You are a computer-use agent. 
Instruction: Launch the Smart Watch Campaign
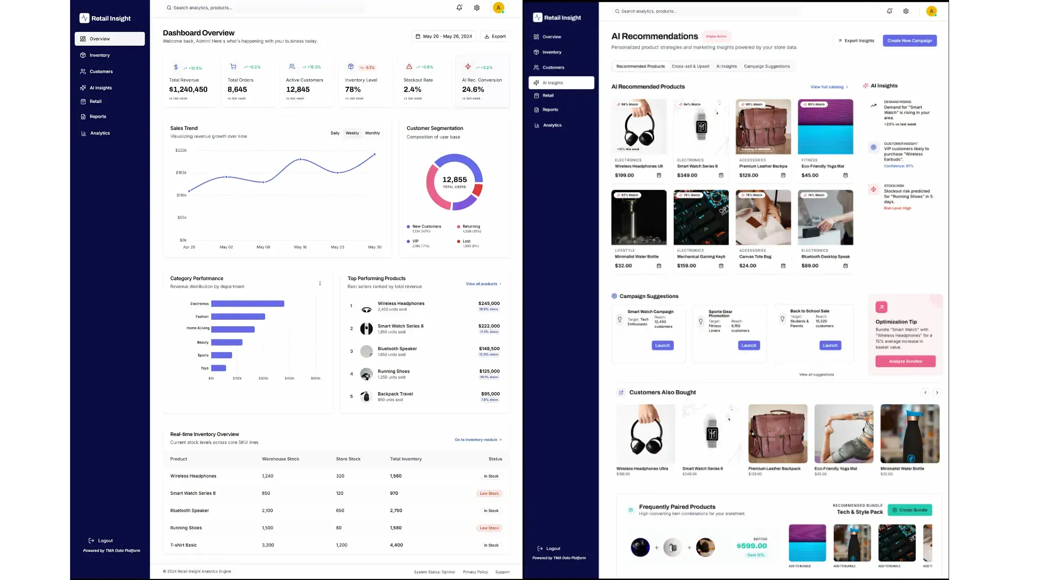point(662,346)
